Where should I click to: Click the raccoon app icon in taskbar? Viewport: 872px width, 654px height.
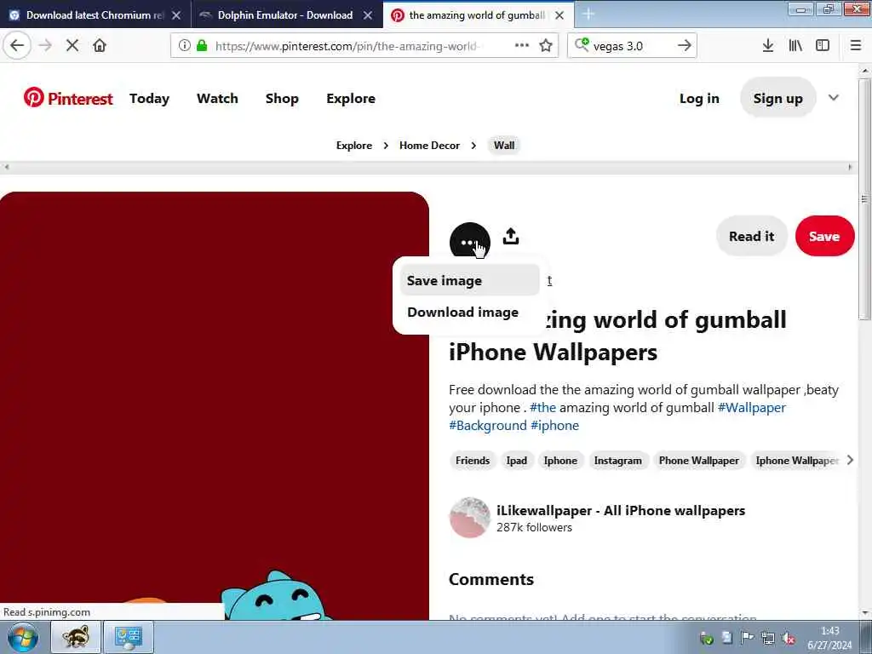coord(76,637)
